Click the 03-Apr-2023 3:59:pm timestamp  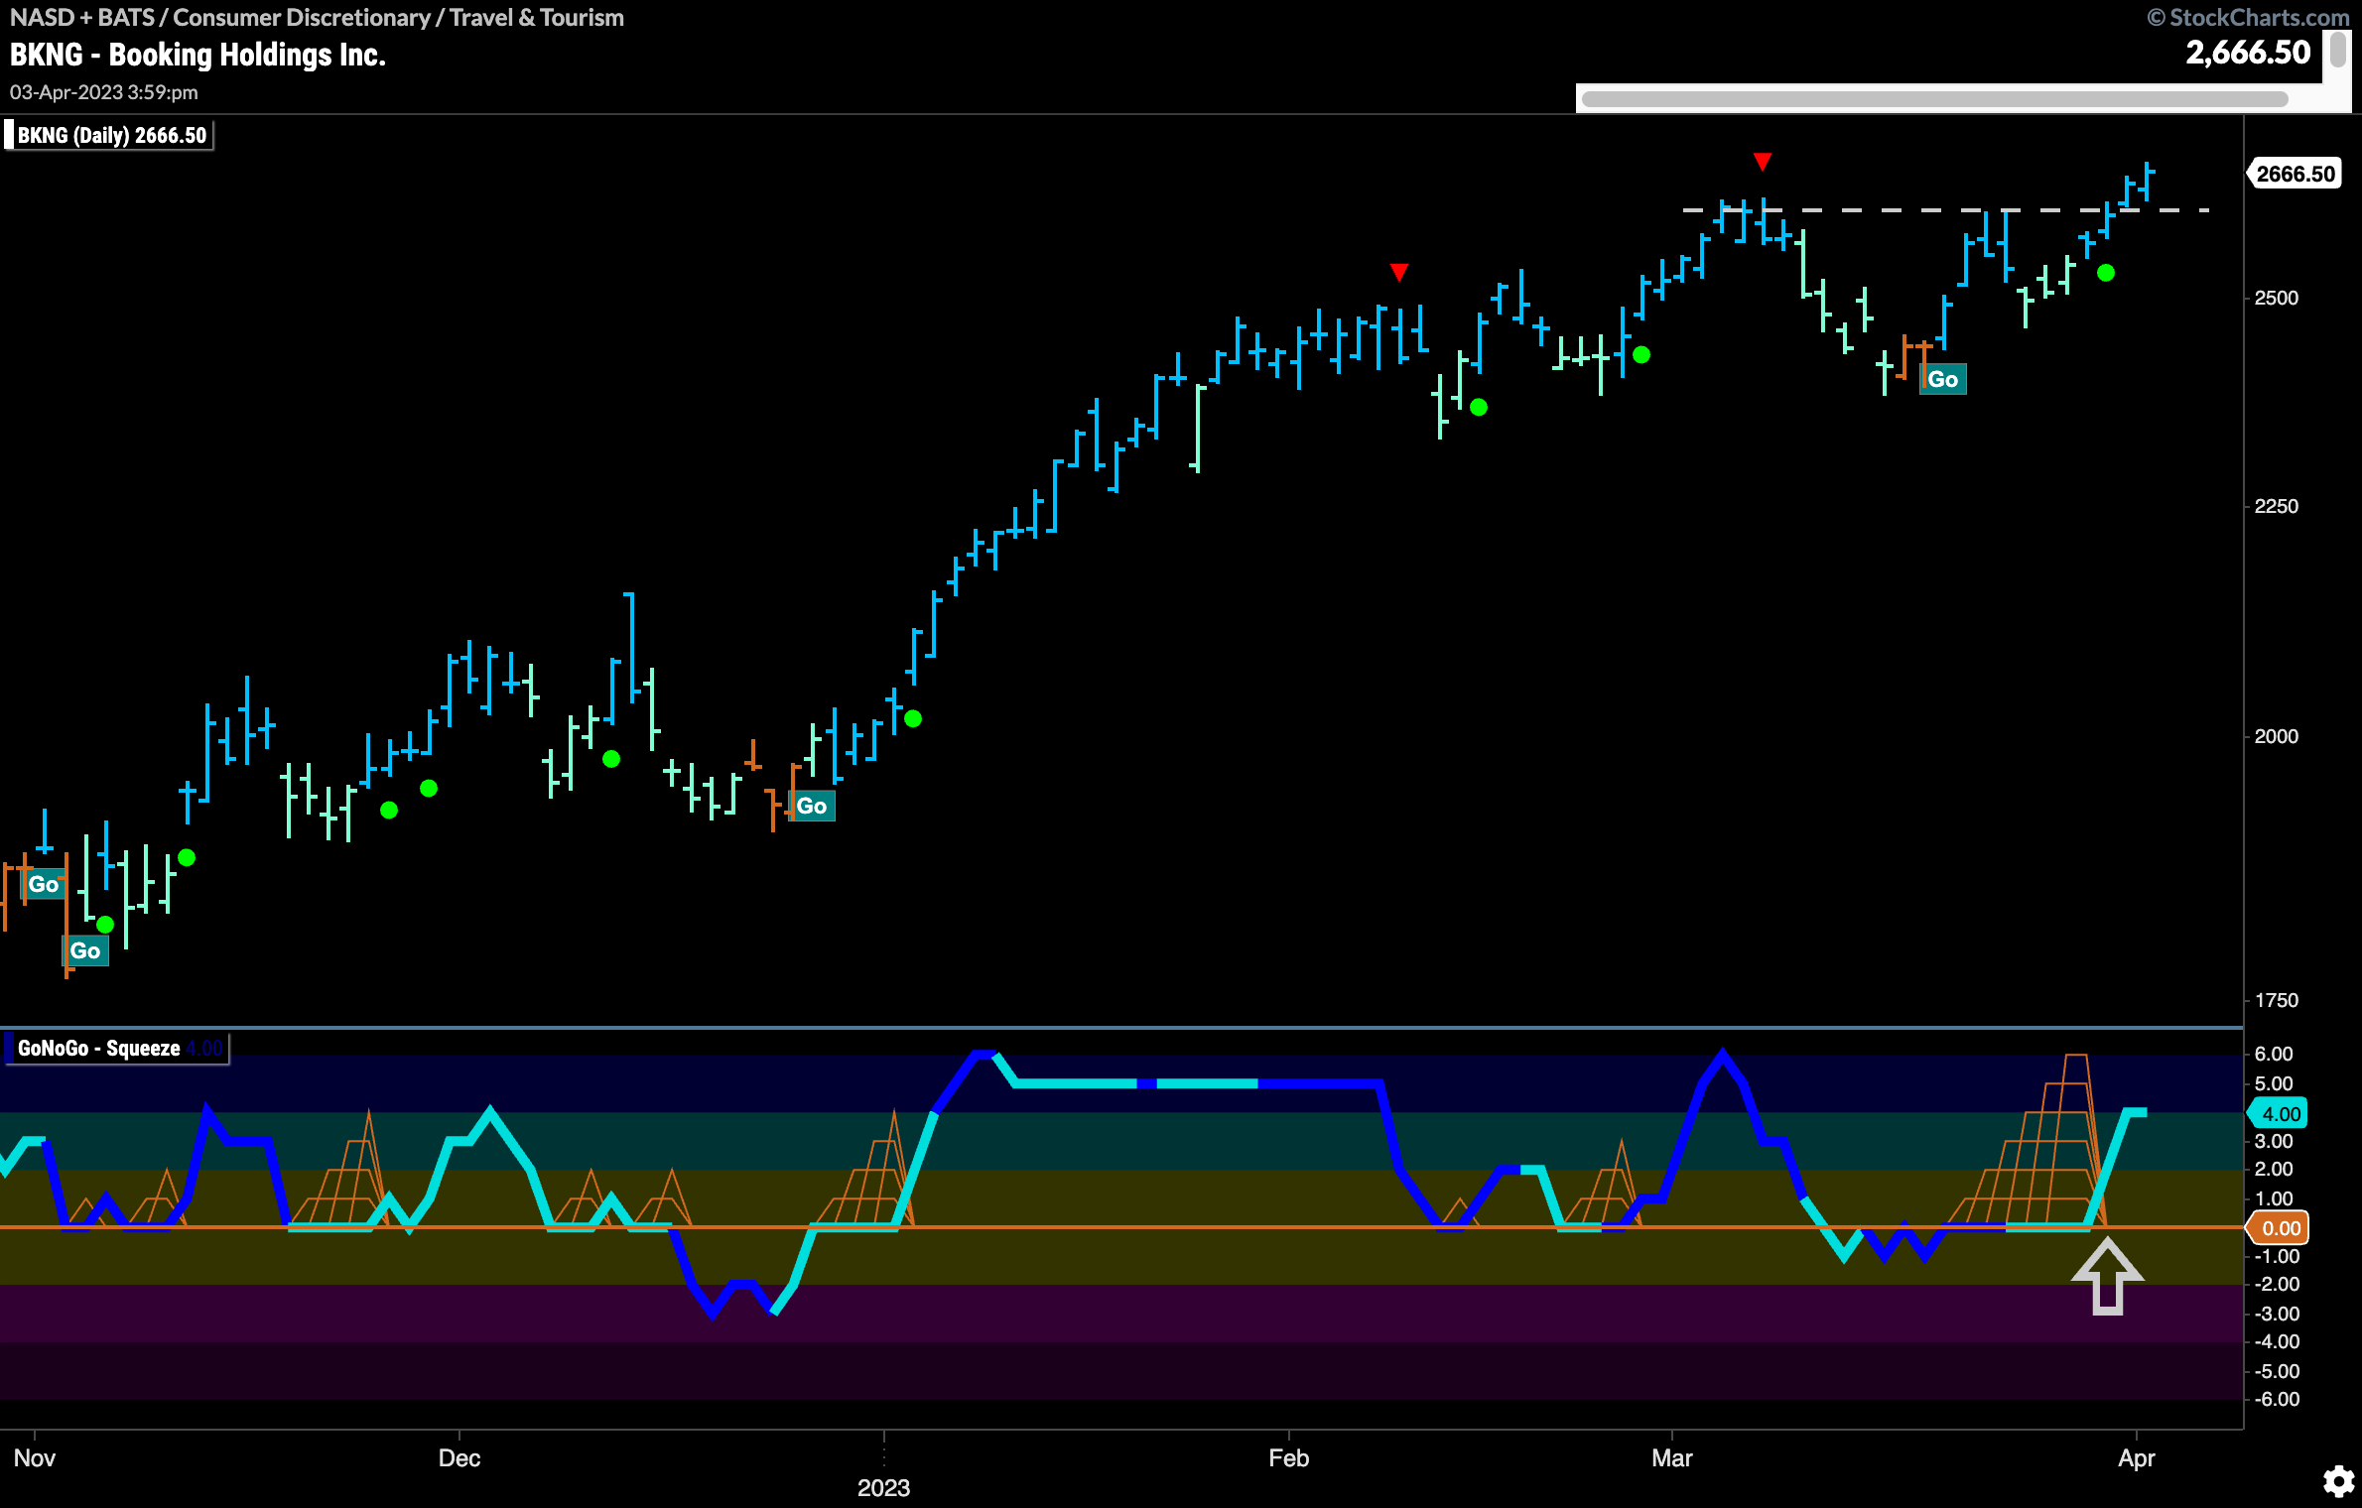104,92
